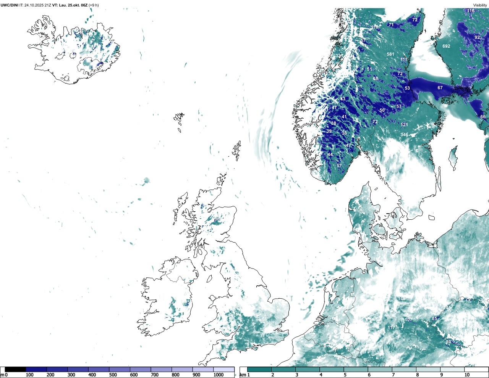Click the black 0–100 m legend swatch

(15, 370)
